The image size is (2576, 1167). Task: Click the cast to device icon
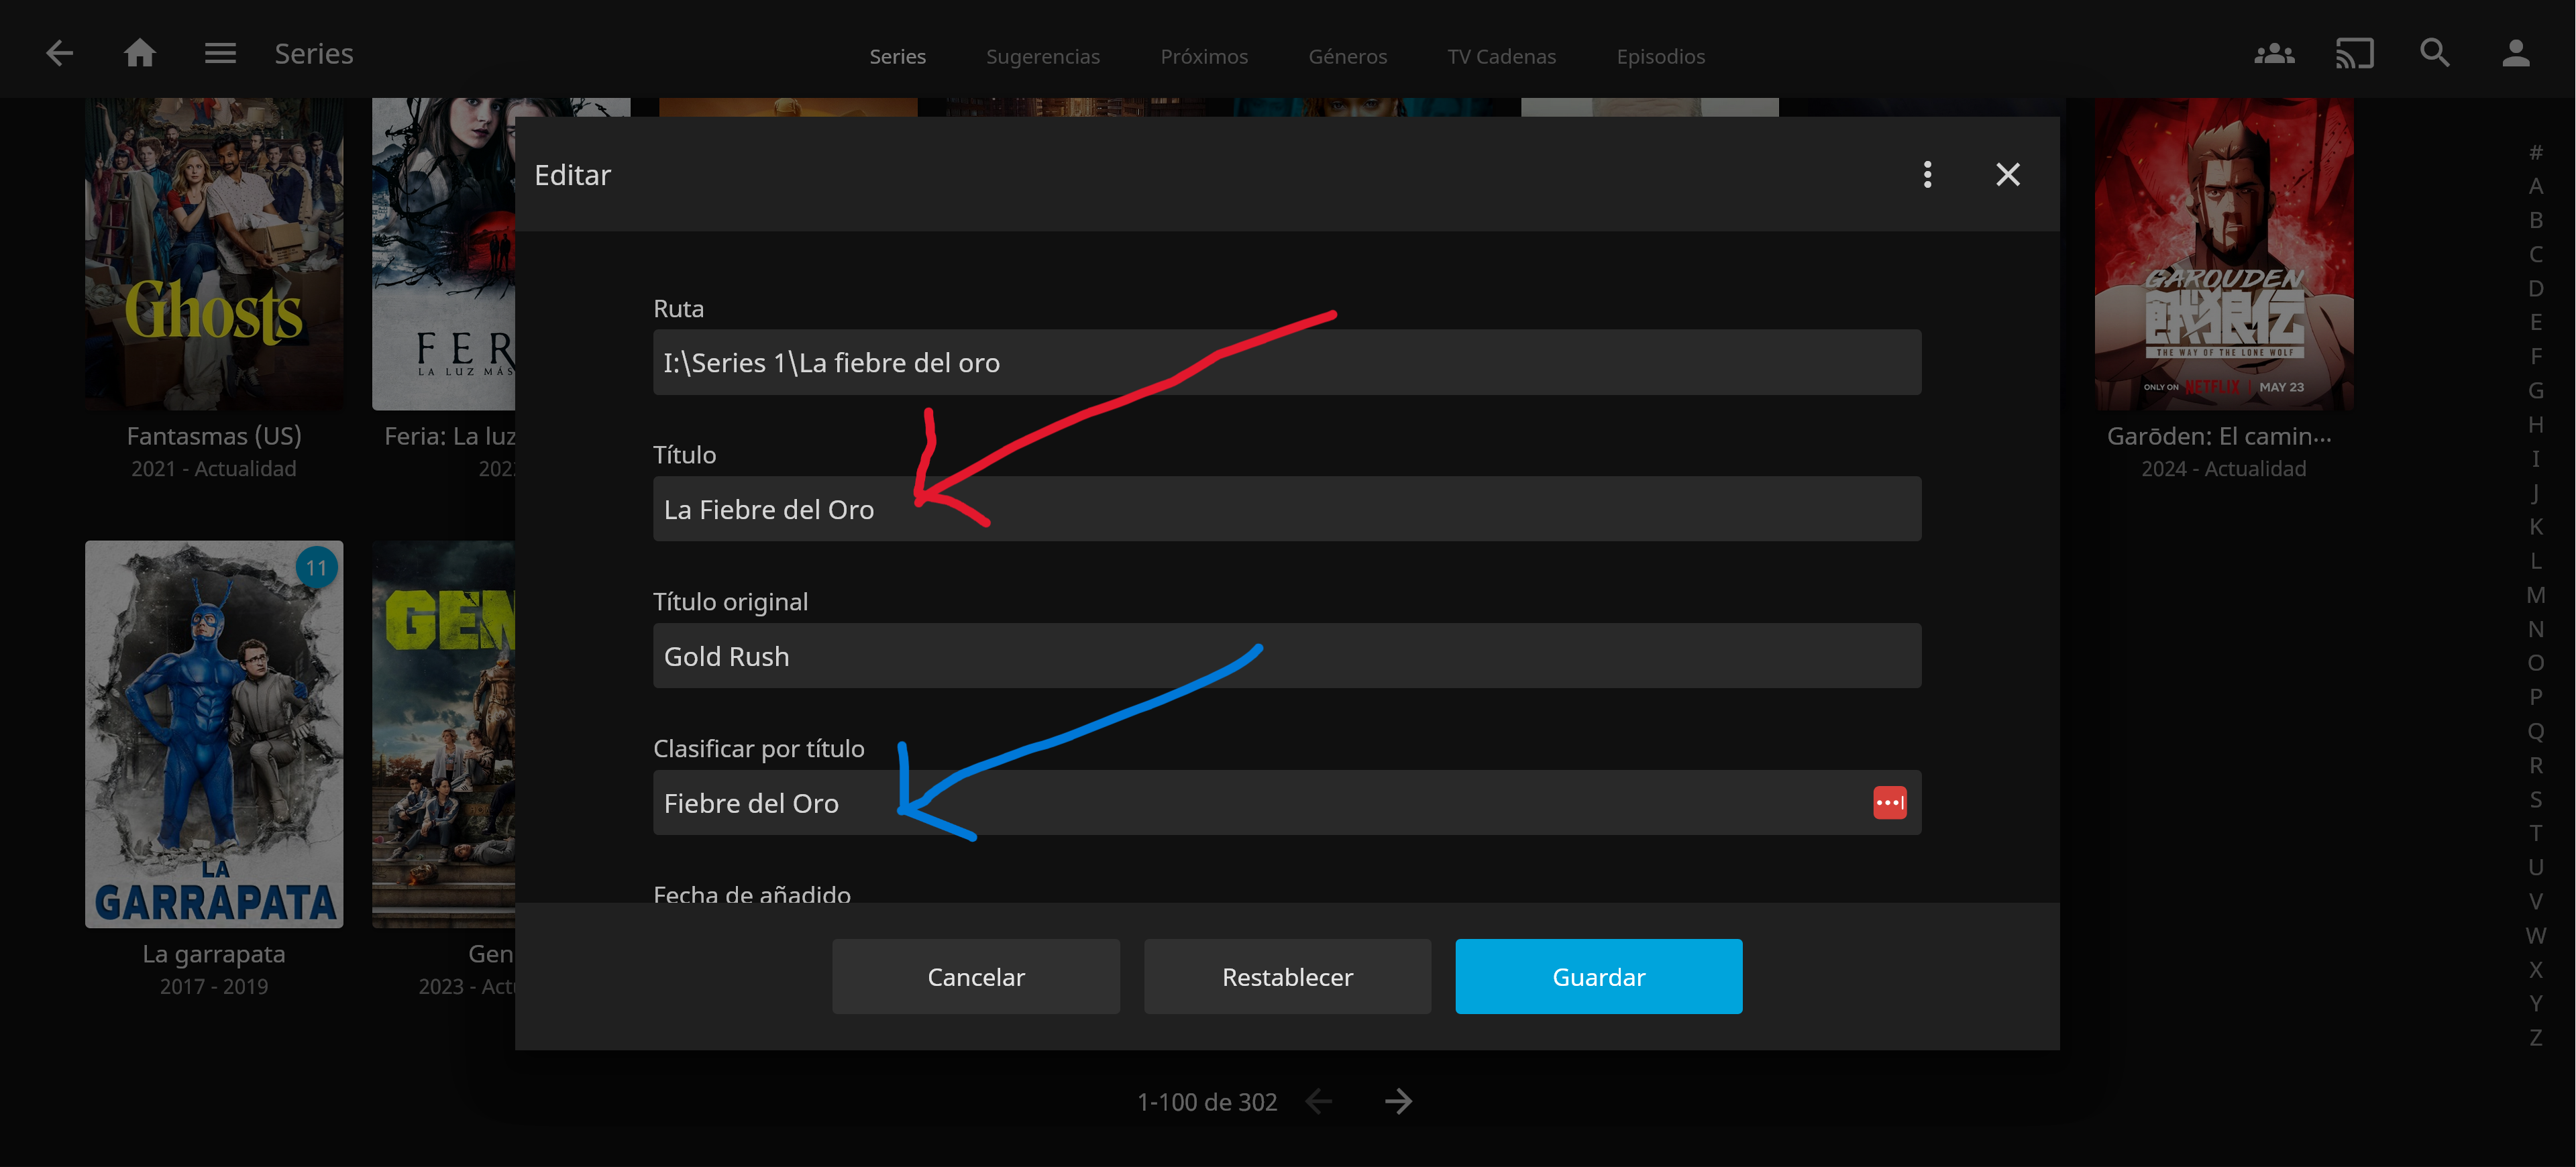(2354, 53)
